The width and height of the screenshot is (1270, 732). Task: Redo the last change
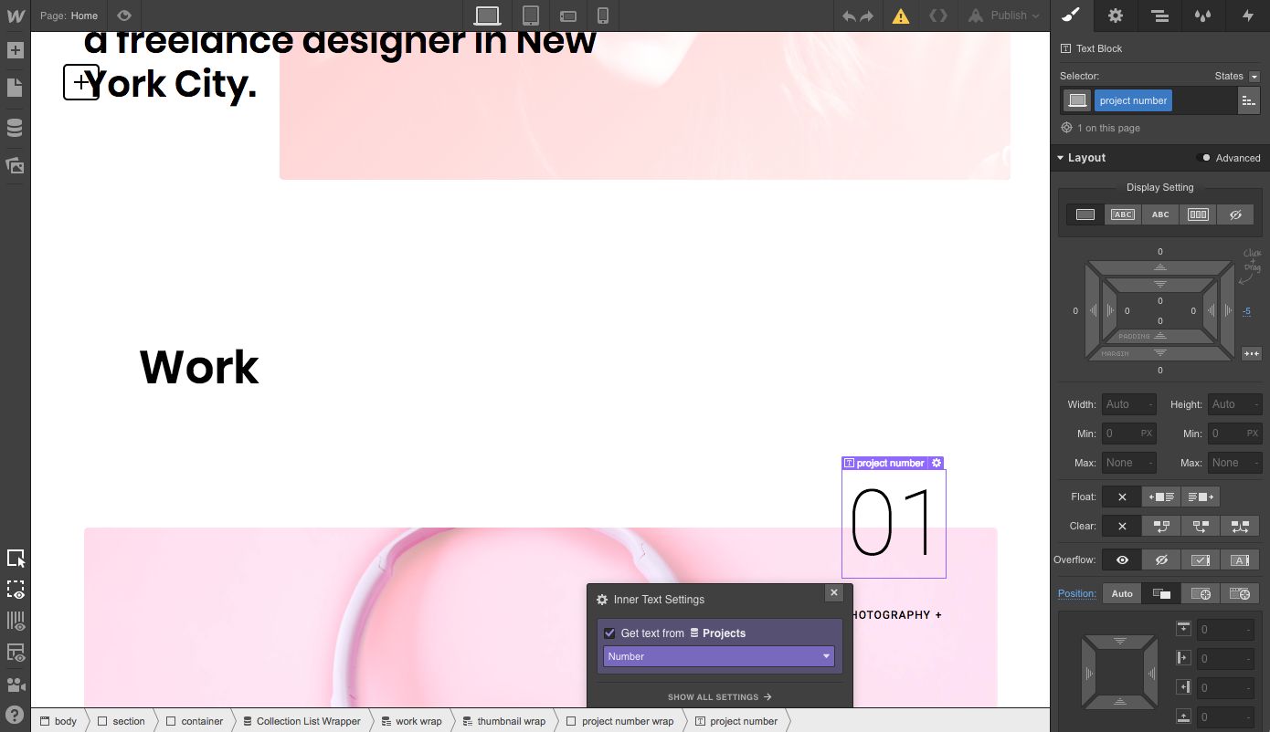[x=867, y=16]
